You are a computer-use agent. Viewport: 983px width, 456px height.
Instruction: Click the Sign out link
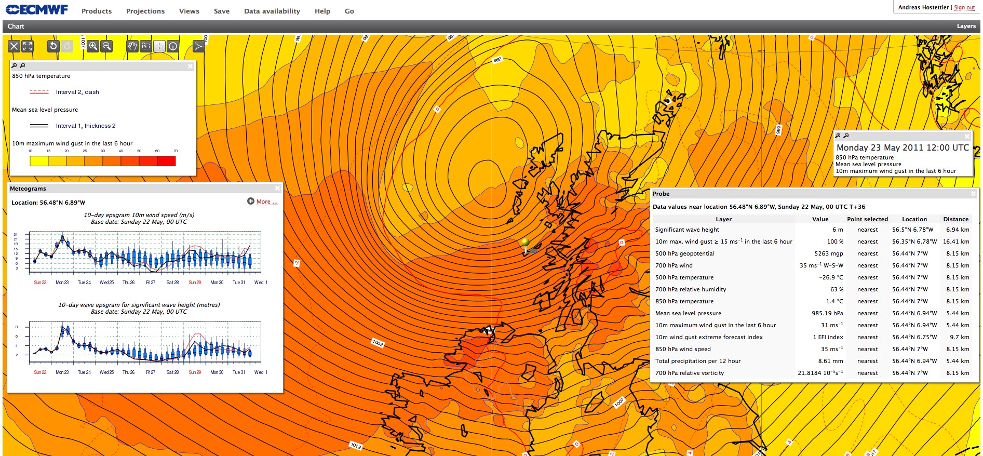tap(964, 7)
